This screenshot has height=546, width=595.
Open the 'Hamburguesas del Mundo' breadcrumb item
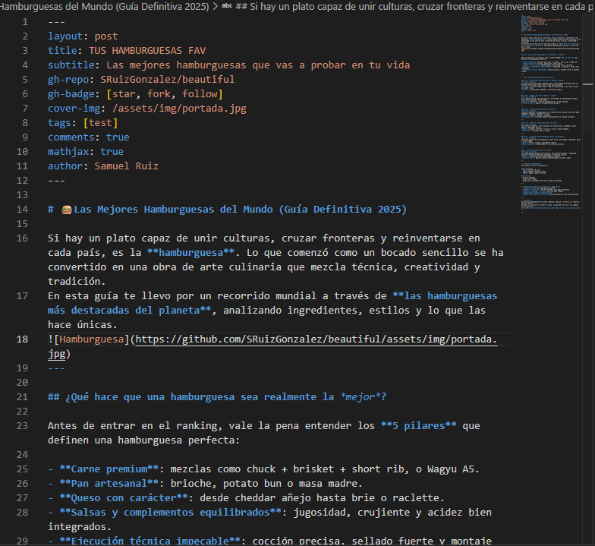coord(105,6)
